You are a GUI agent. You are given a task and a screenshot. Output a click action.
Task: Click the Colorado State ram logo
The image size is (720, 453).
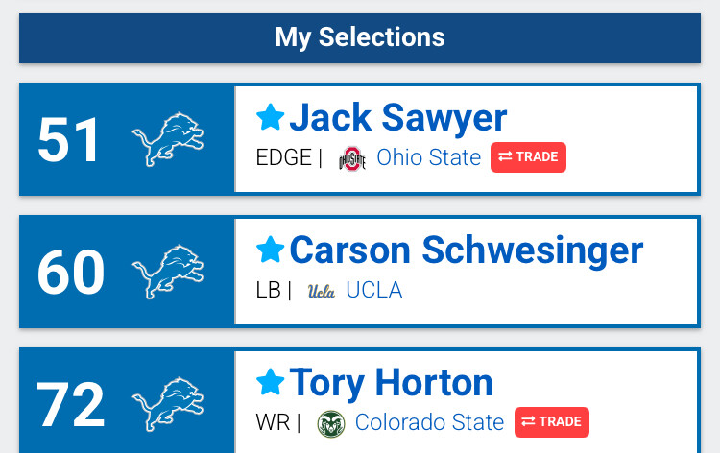330,423
